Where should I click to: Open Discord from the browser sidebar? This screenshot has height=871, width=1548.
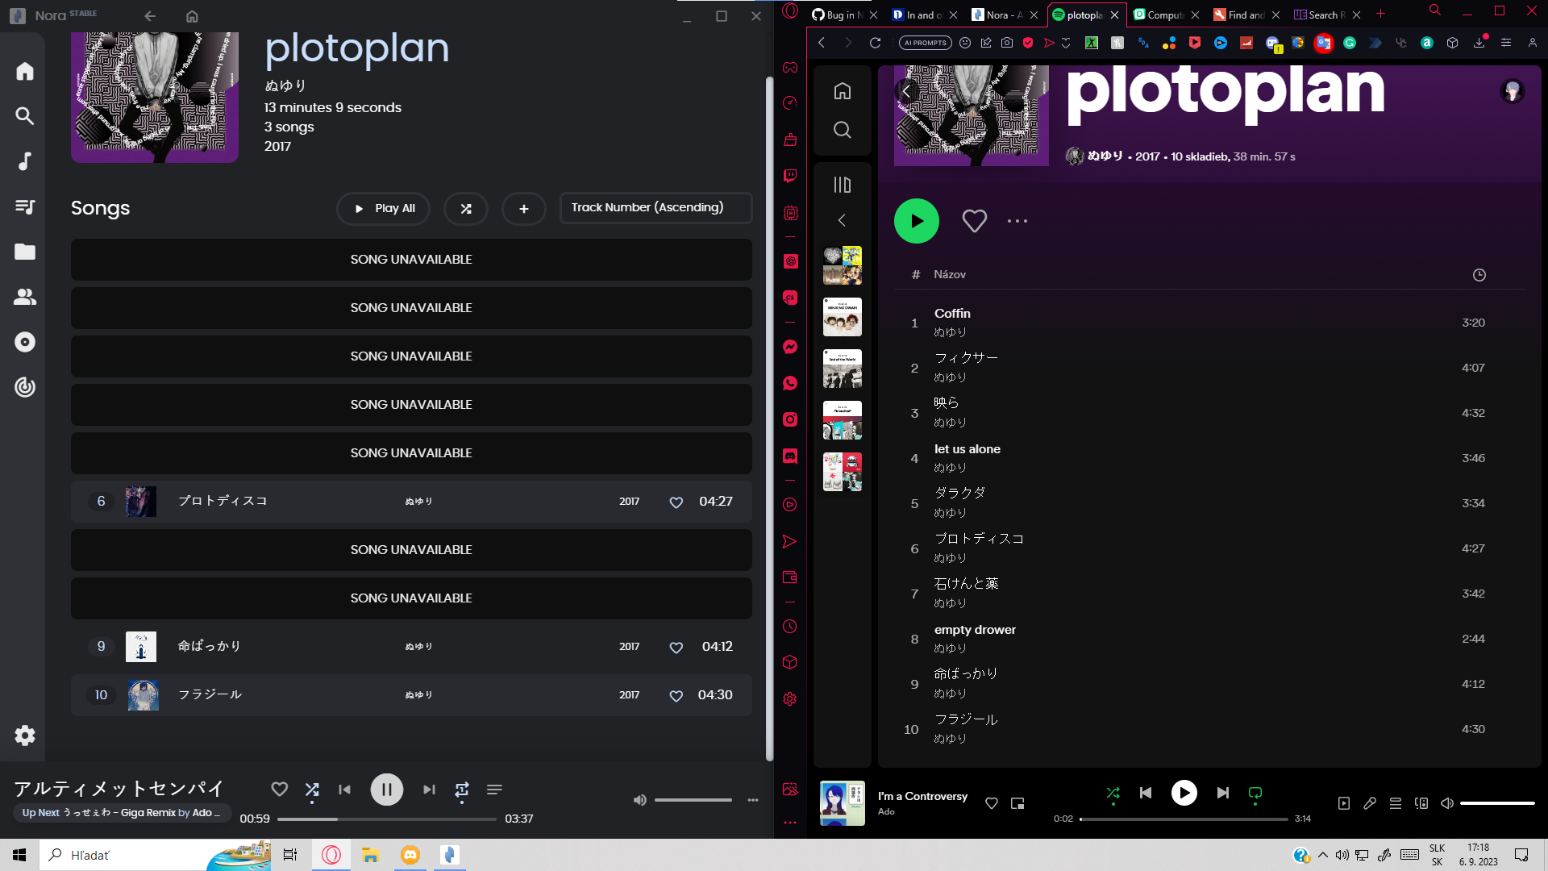point(790,456)
